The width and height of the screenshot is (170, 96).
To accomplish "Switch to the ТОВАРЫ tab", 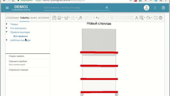I will click(24, 18).
